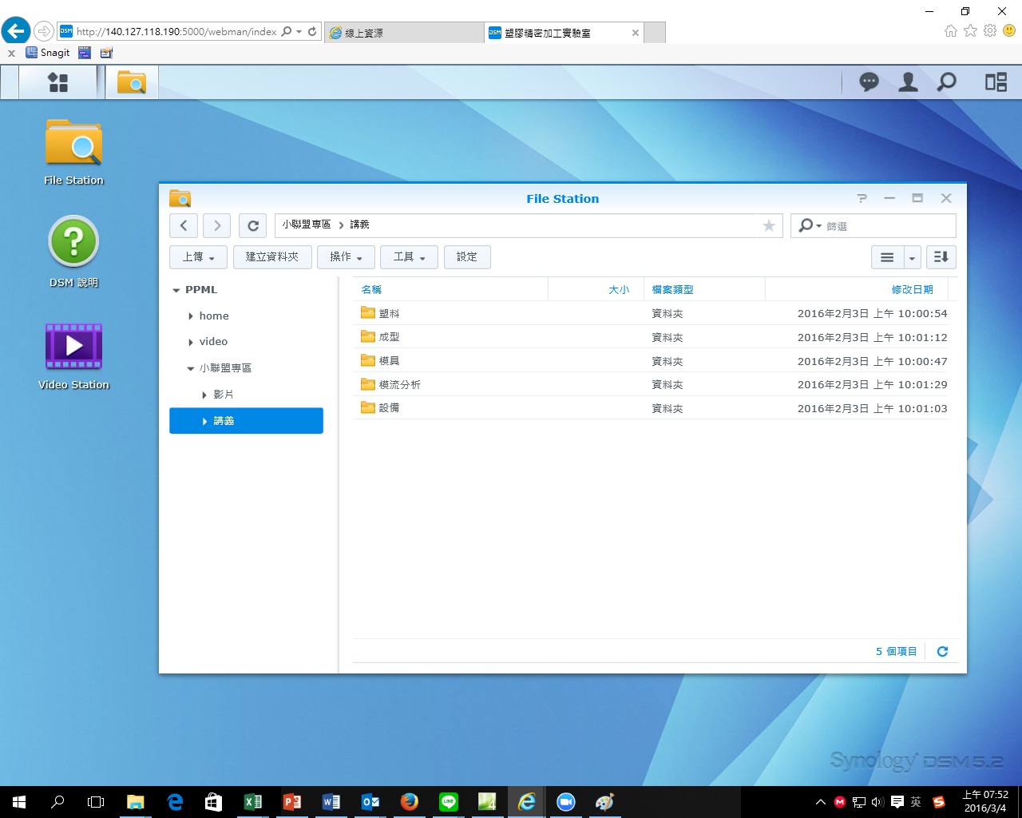Open the 操作 action dropdown
This screenshot has width=1022, height=818.
coord(346,257)
